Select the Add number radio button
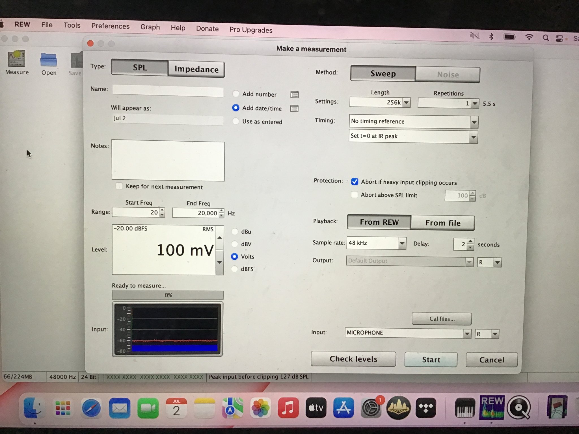579x434 pixels. pos(236,94)
